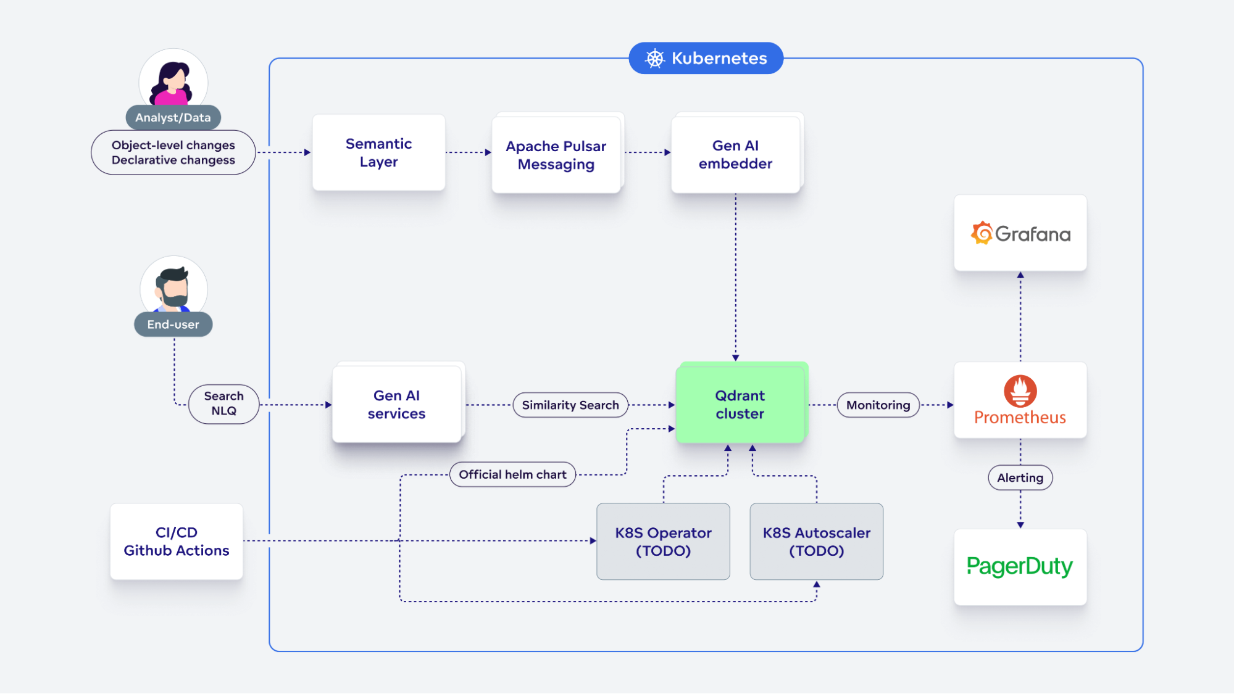Click the K8S Autoscaler (TODO) box
Screen dimensions: 1234x694
pyautogui.click(x=816, y=541)
